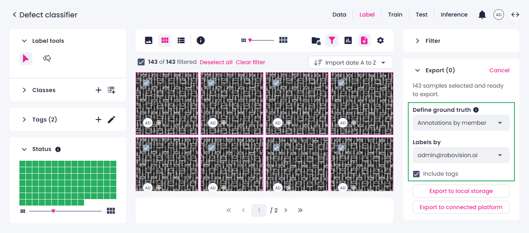Add a new tag with plus icon
Viewport: 529px width, 233px height.
(x=99, y=120)
